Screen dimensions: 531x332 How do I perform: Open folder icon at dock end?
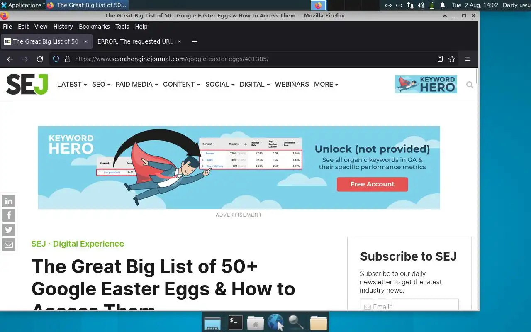pyautogui.click(x=319, y=322)
